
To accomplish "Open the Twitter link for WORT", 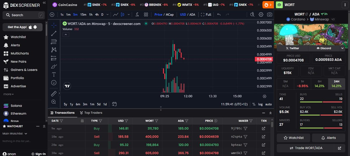I will click(292, 48).
